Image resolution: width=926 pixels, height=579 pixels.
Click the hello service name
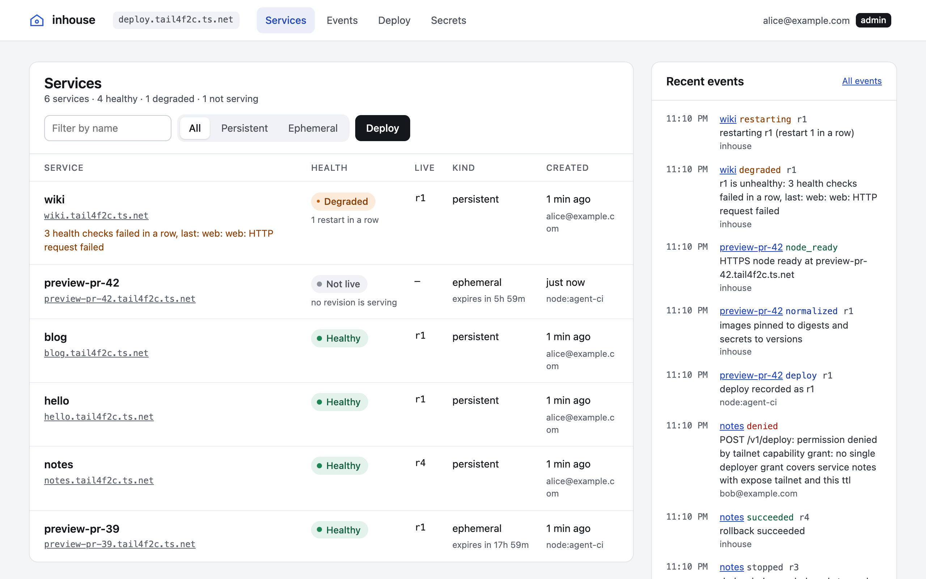tap(57, 401)
